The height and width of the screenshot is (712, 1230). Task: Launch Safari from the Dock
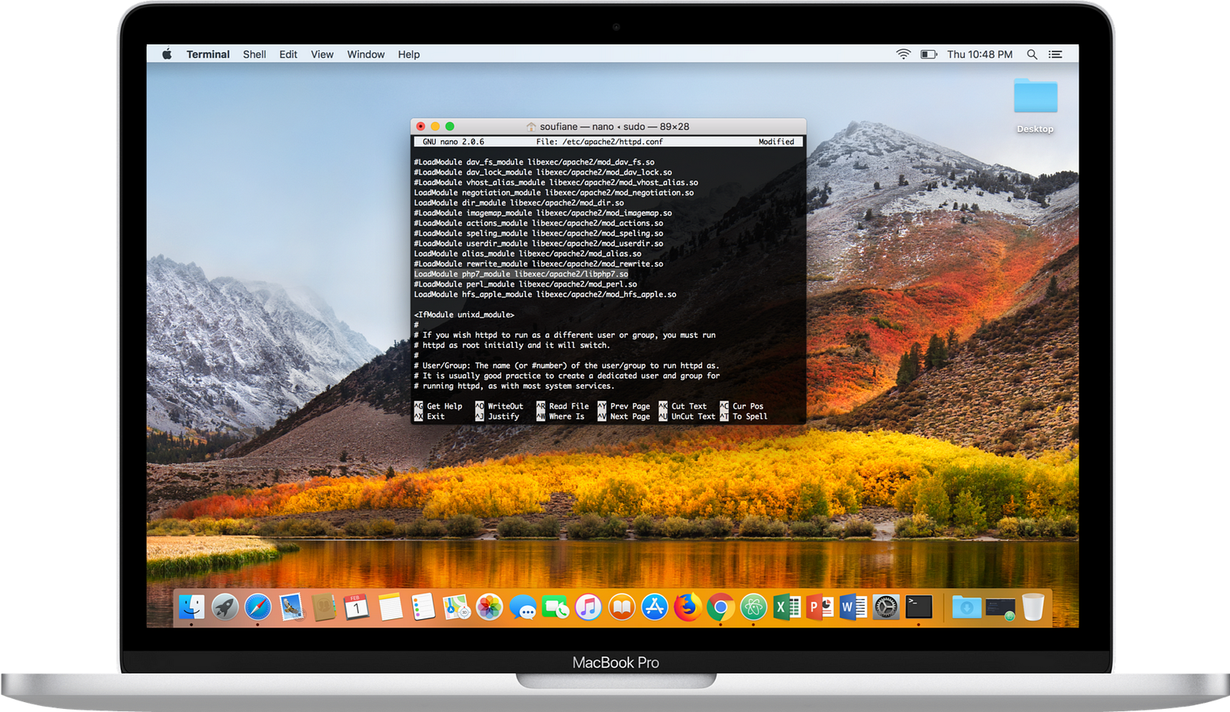(x=258, y=608)
